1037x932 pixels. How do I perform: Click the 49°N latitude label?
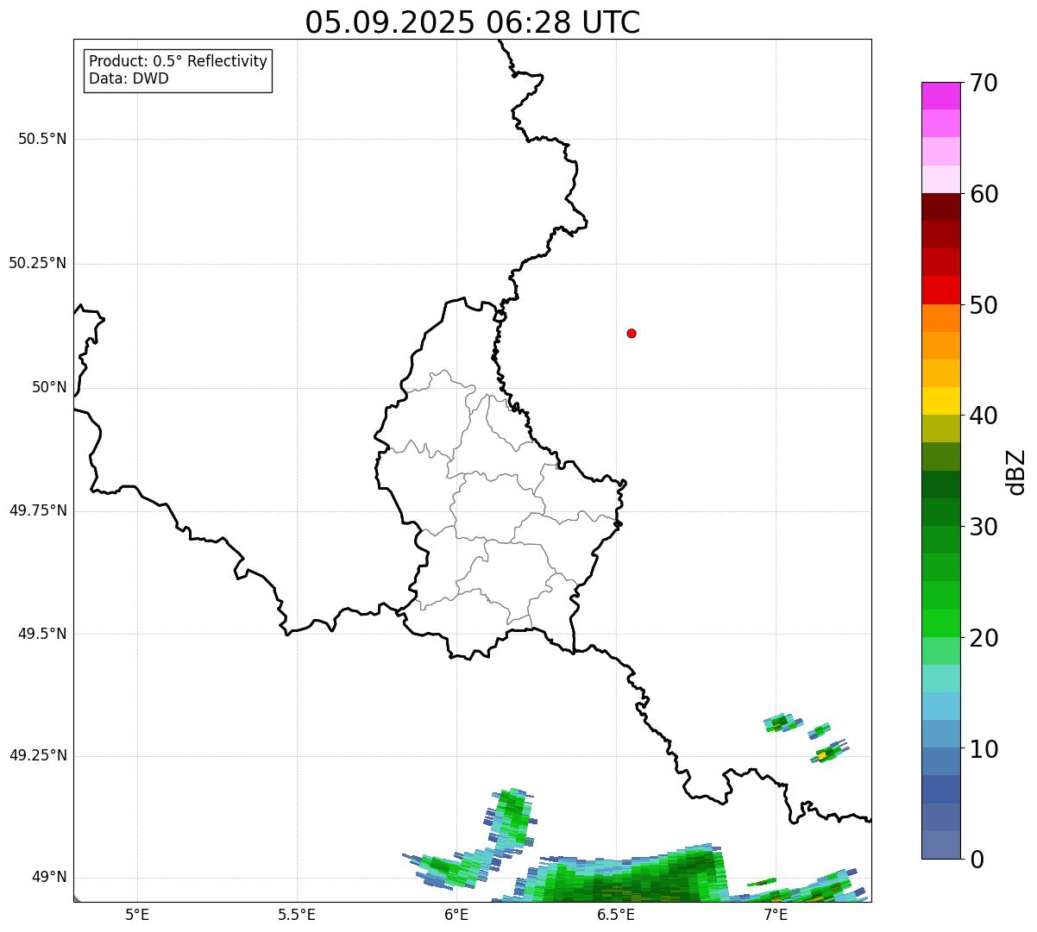(49, 878)
